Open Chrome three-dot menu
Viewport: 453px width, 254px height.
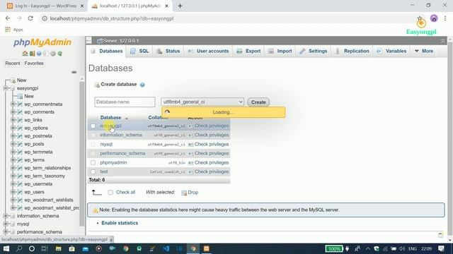[445, 18]
